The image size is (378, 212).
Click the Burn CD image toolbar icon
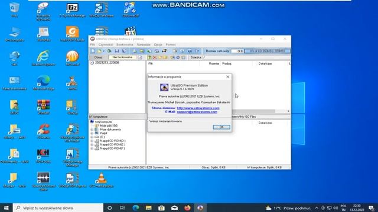point(164,51)
